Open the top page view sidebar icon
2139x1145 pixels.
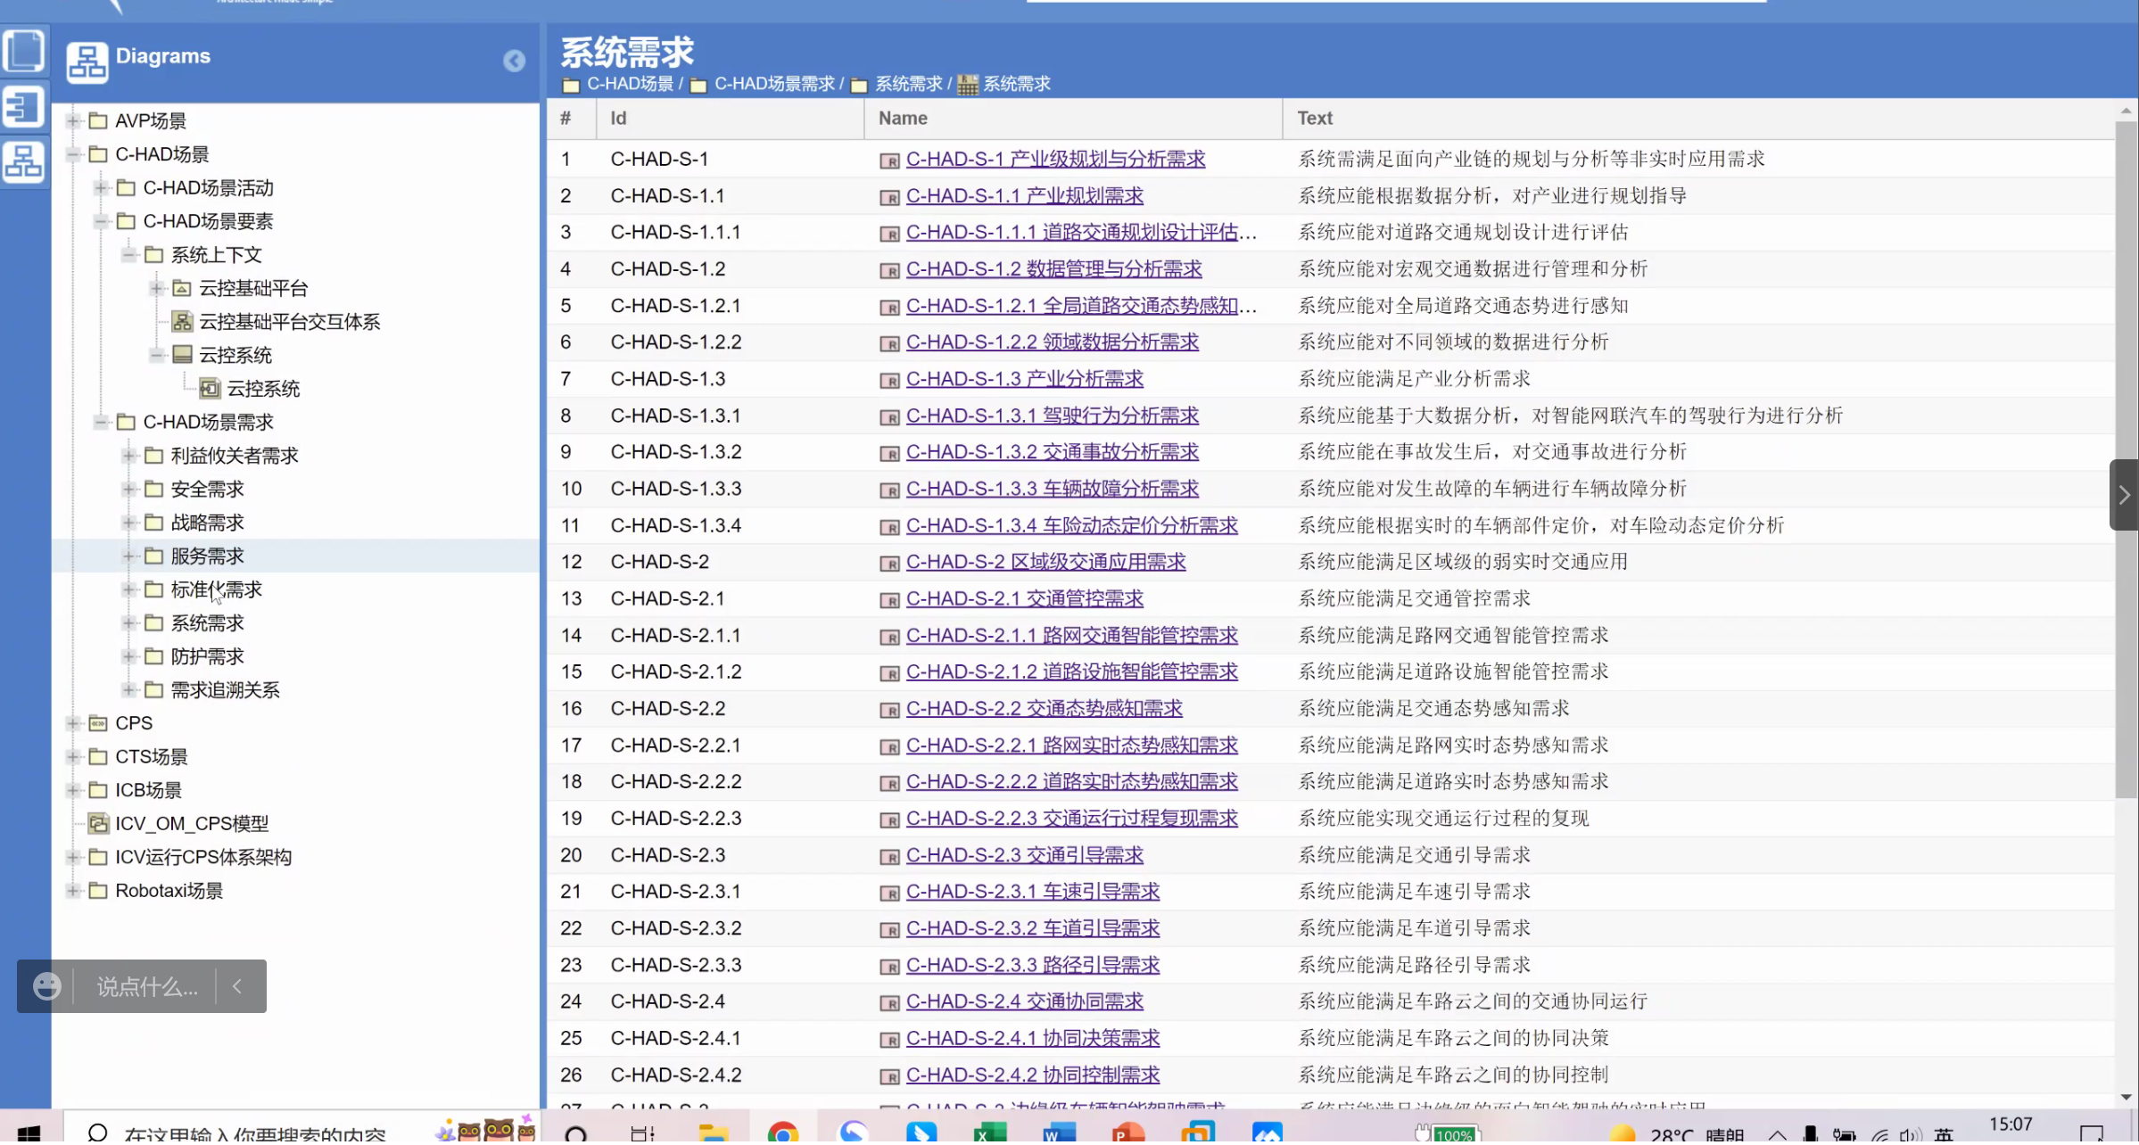click(24, 50)
